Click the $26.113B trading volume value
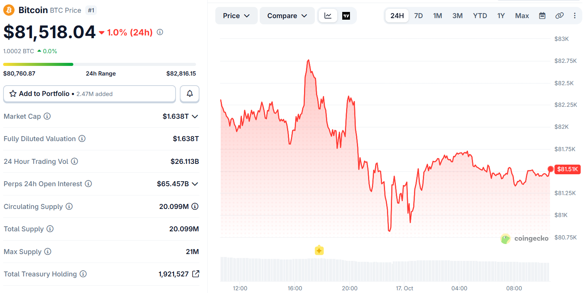The width and height of the screenshot is (583, 293). click(x=185, y=162)
